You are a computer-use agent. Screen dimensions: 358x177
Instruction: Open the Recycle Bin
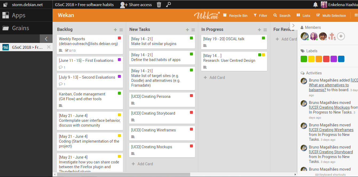(x=235, y=15)
